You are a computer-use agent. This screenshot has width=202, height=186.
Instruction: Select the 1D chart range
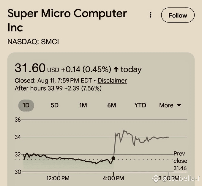[26, 105]
